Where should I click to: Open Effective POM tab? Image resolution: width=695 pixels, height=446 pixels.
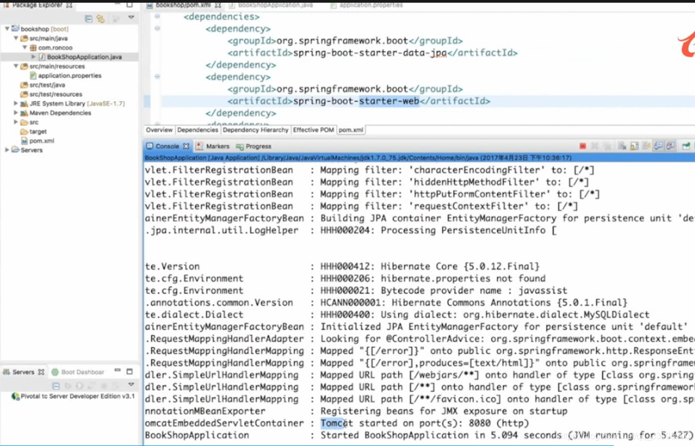tap(314, 130)
